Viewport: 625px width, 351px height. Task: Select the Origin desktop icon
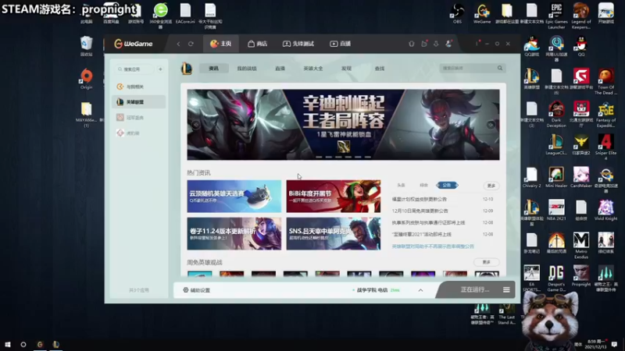click(86, 79)
